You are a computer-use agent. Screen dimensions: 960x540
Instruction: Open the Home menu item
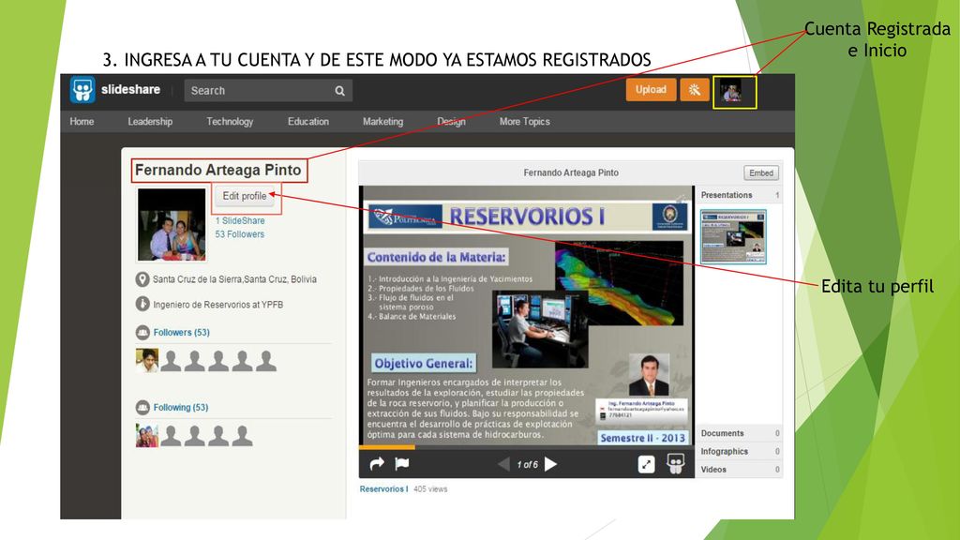tap(82, 121)
